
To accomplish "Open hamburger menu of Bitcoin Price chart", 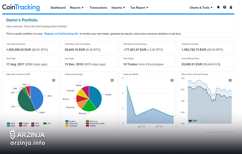I will click(230, 80).
